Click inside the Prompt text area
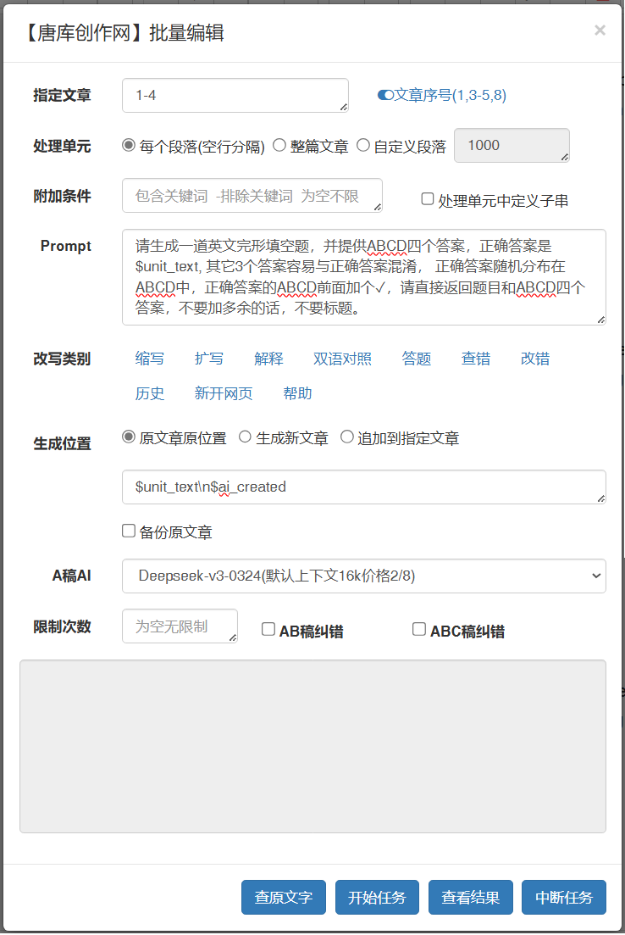Screen dimensions: 625x935 click(x=364, y=277)
